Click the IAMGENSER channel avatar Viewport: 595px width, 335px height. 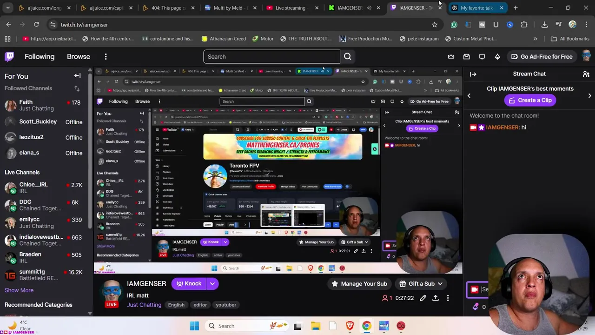coord(111,292)
